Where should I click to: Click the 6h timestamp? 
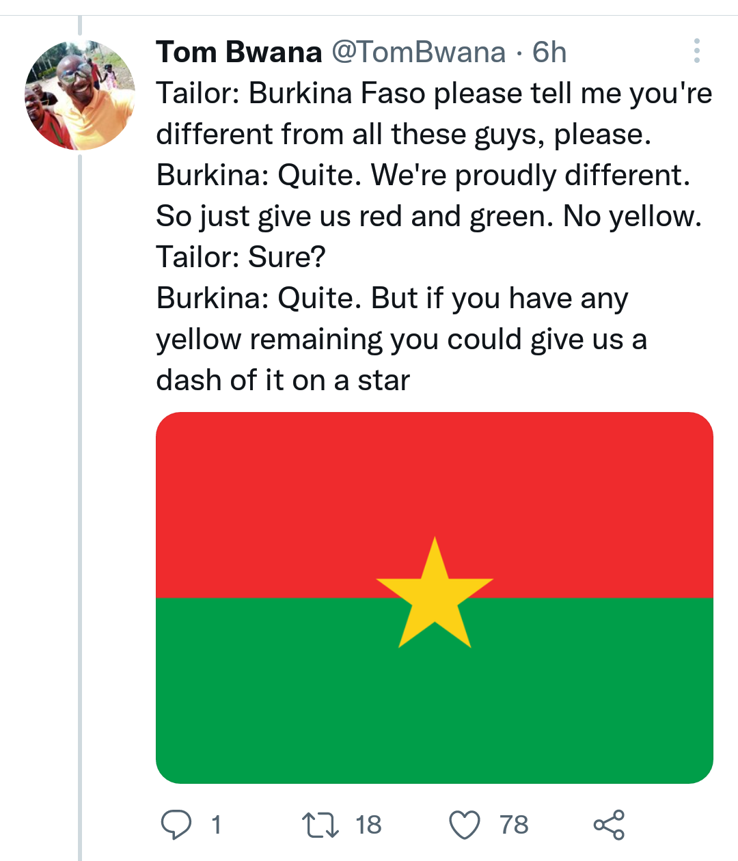[x=549, y=53]
